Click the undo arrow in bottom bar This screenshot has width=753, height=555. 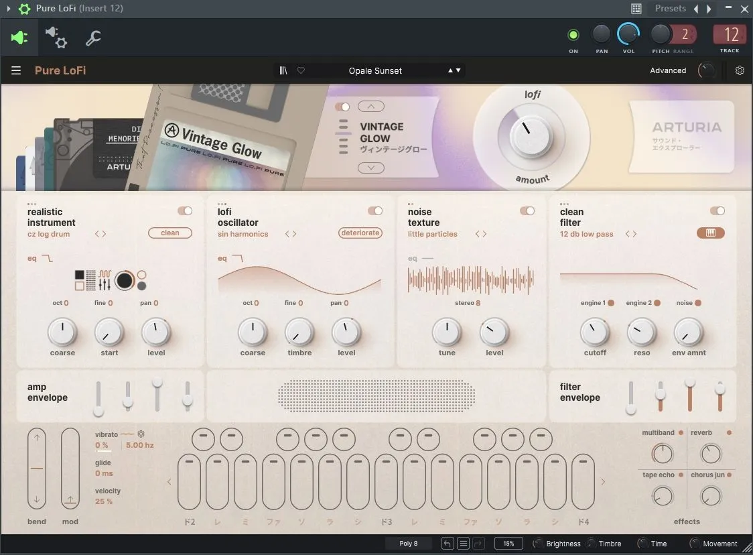click(447, 544)
